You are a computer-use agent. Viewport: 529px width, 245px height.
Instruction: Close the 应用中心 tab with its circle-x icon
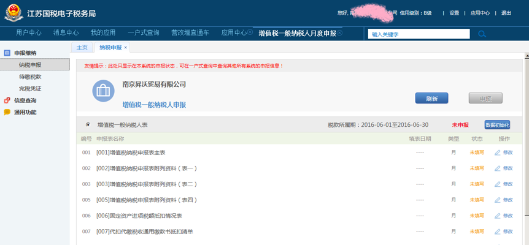(250, 32)
